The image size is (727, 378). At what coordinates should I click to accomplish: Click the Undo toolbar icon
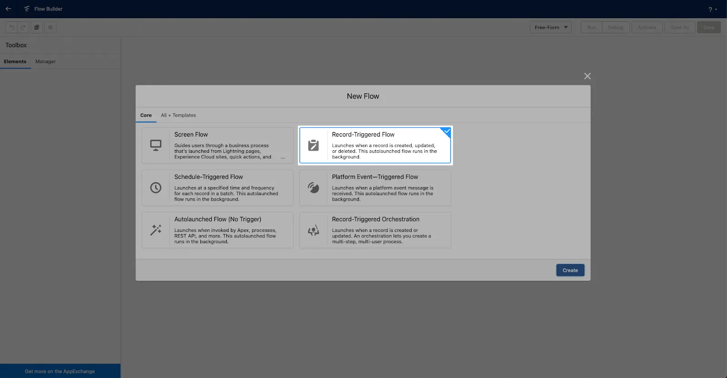pyautogui.click(x=12, y=27)
